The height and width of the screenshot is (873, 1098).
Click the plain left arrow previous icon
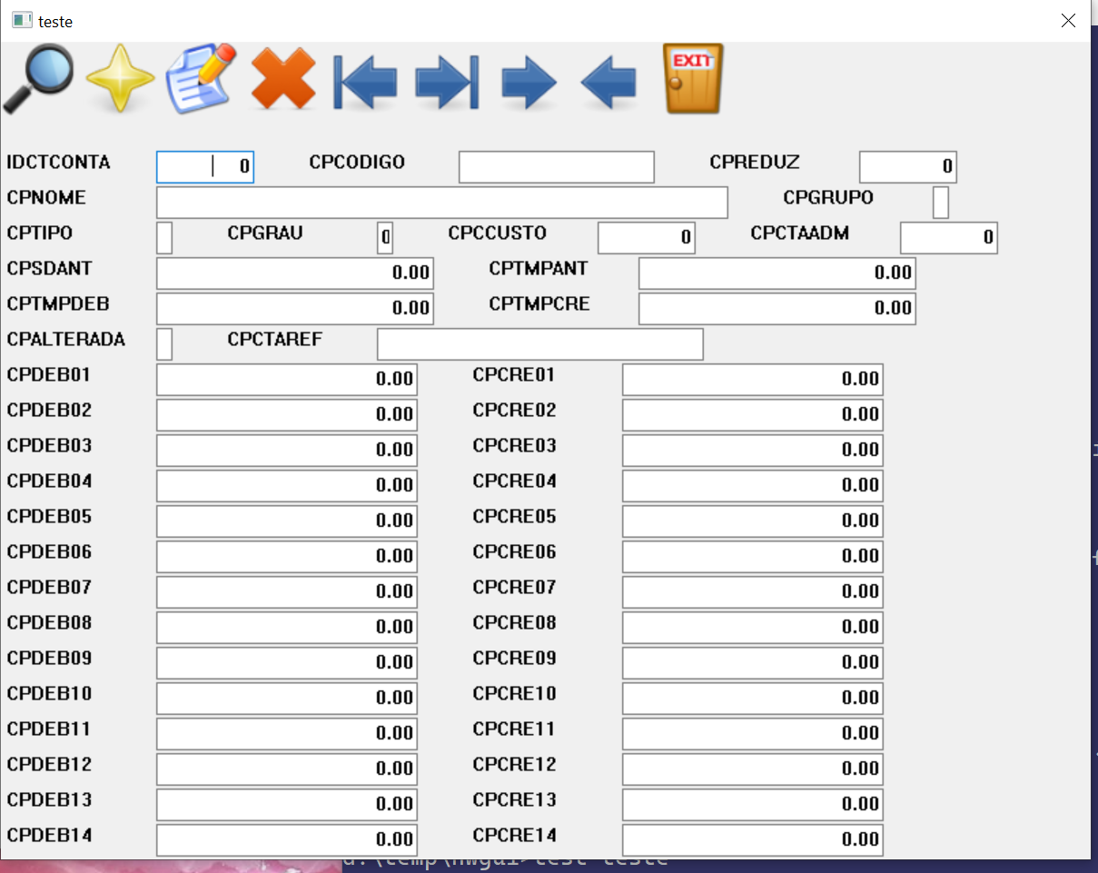608,83
